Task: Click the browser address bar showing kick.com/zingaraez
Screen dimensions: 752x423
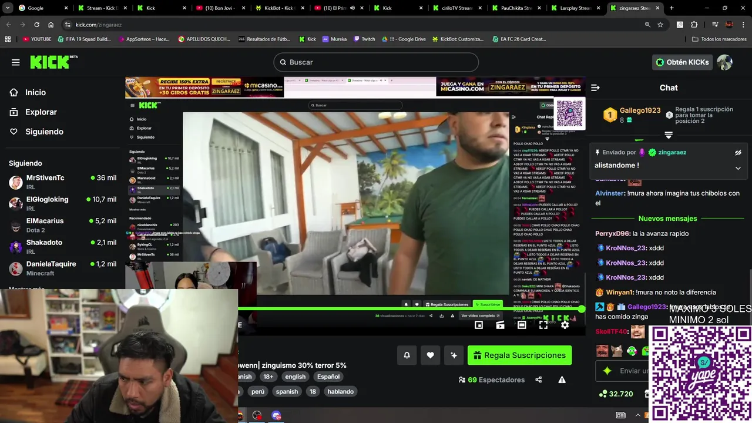Action: point(352,25)
